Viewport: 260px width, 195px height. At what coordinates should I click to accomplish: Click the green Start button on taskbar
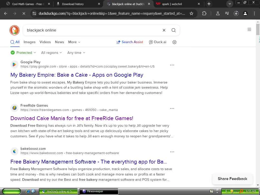[x=12, y=191]
